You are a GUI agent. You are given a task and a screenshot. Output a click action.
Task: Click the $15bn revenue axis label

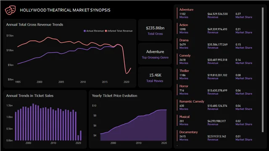pos(10,36)
